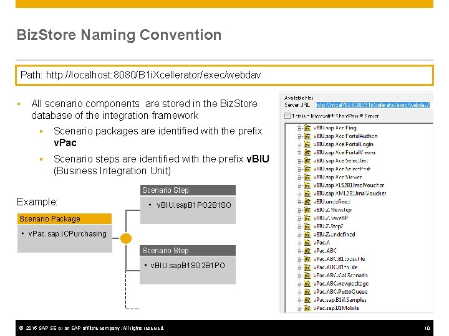Click the folder icon beside vBIU.sap.XcelPortalAuthen

(307, 136)
